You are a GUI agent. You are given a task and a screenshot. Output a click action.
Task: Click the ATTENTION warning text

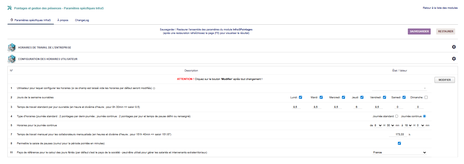click(219, 79)
